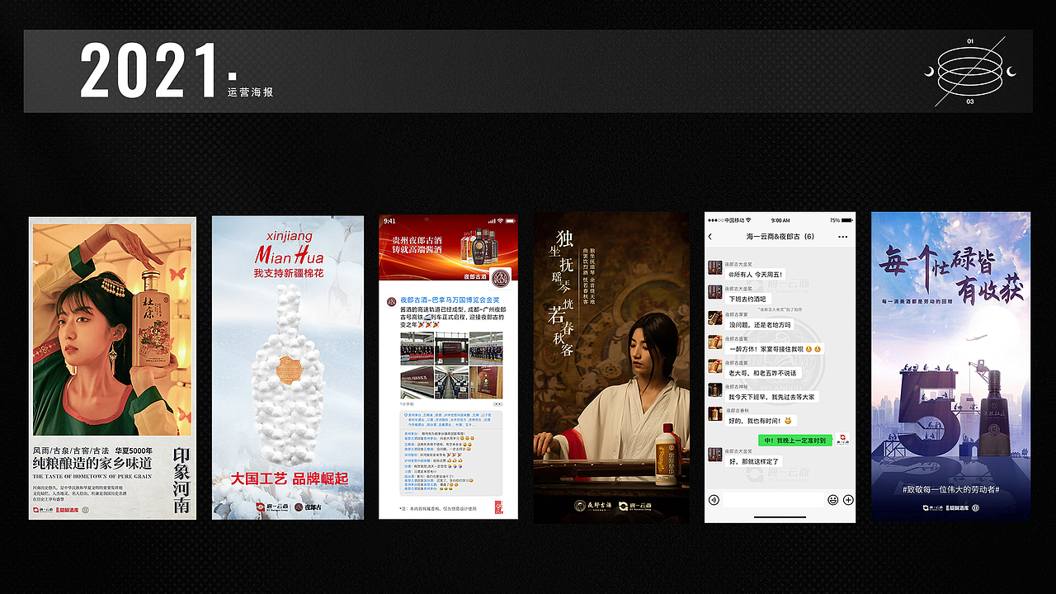The height and width of the screenshot is (594, 1056).
Task: Select chat bubble "@所有人 今天周五!"
Action: 757,274
